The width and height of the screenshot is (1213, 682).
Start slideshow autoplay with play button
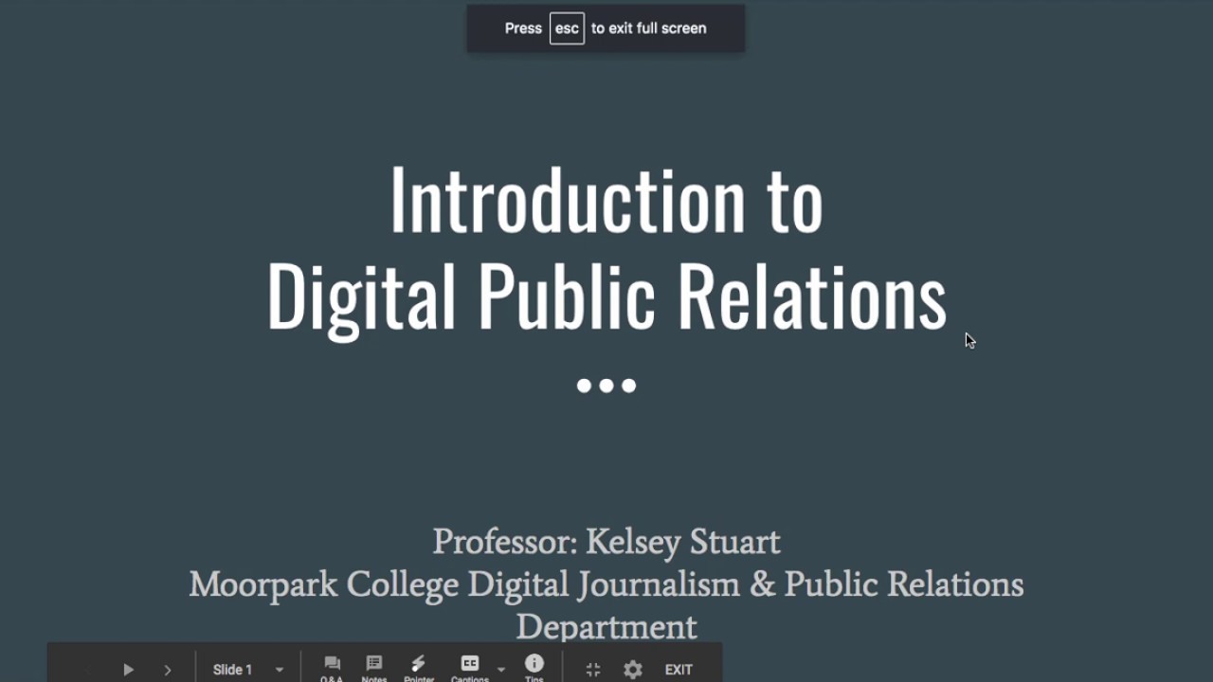tap(128, 670)
